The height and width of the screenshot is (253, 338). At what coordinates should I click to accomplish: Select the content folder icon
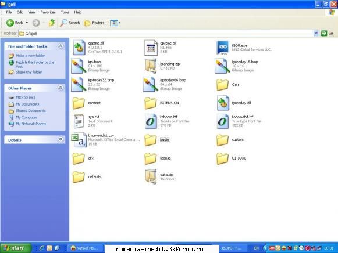coord(79,103)
